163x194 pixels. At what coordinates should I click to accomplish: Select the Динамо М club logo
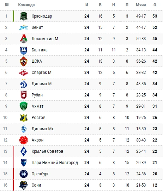[24, 83]
